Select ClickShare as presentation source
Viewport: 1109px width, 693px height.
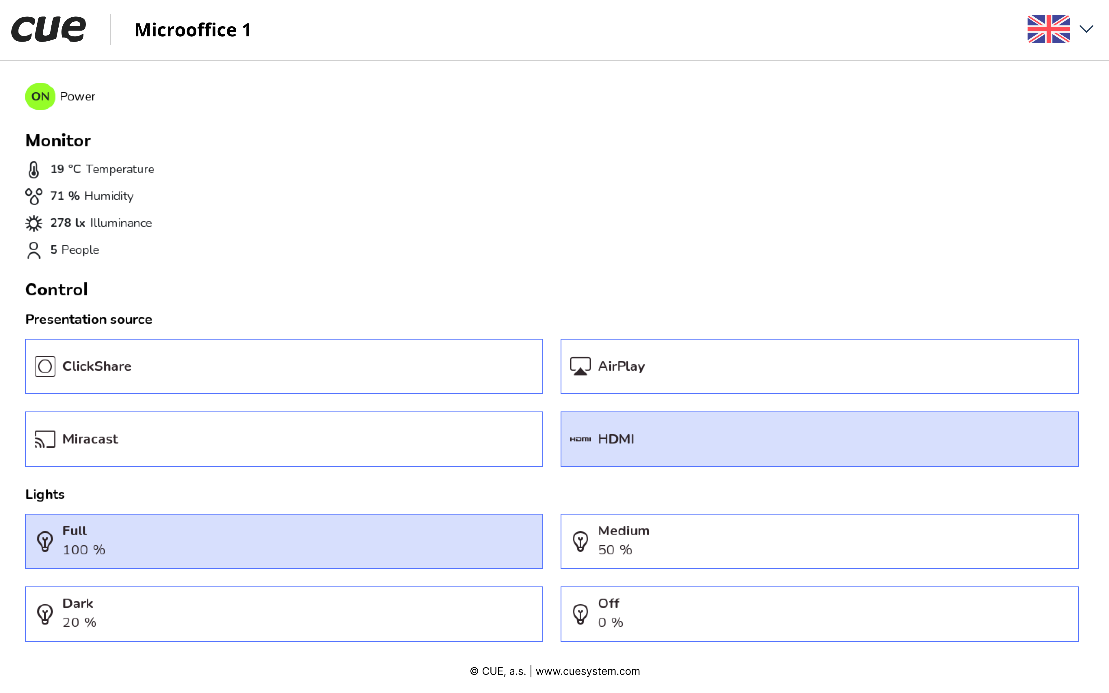pyautogui.click(x=284, y=366)
